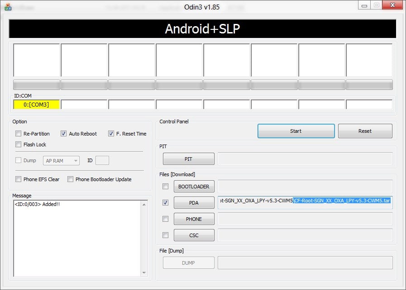Click PDA to choose a firmware file
Screen dimensions: 406x290
(194, 202)
